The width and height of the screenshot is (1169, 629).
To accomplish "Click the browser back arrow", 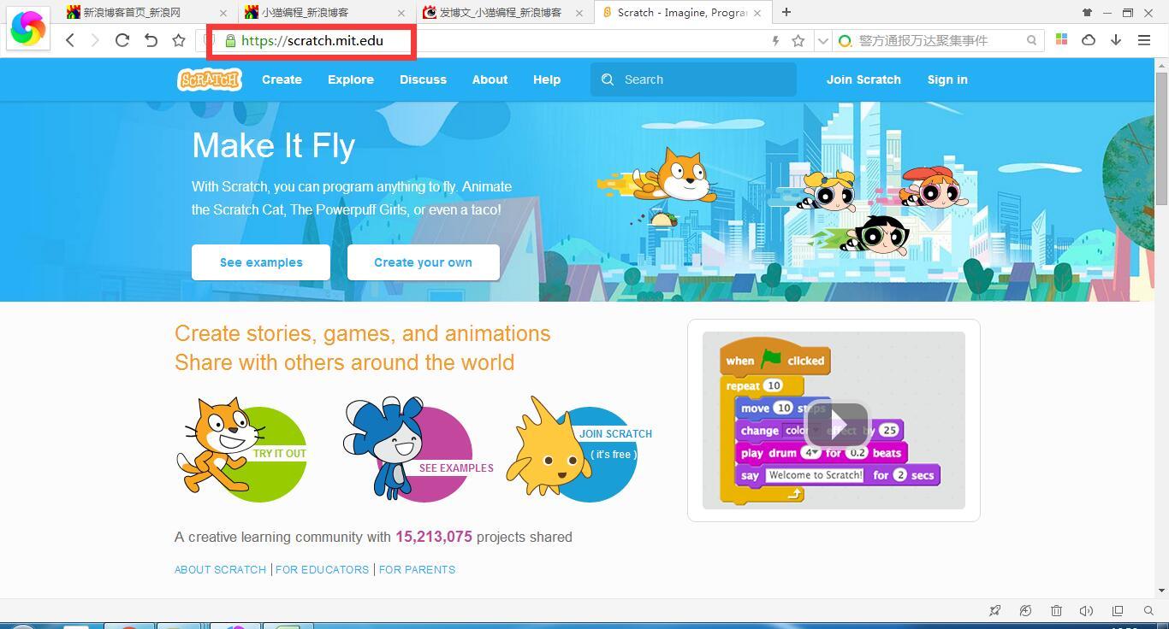I will click(70, 40).
